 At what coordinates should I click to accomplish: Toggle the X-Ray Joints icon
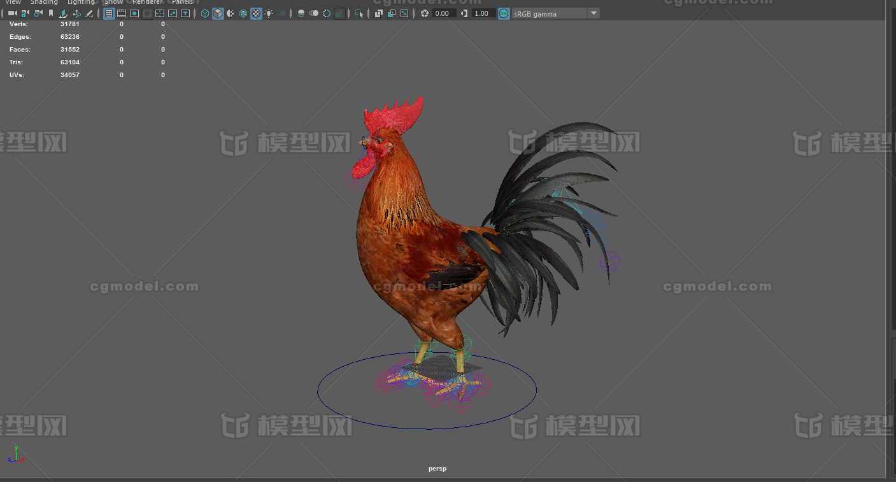pyautogui.click(x=404, y=13)
